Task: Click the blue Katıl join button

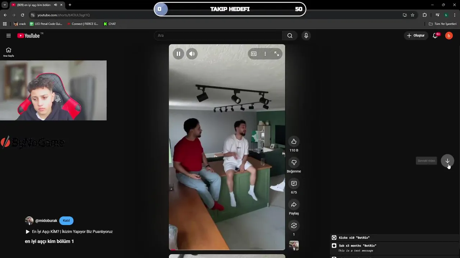Action: pyautogui.click(x=66, y=221)
